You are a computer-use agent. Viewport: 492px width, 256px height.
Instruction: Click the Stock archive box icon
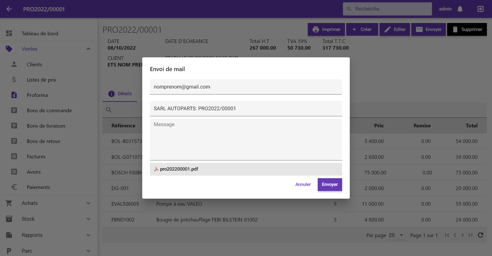click(x=9, y=219)
